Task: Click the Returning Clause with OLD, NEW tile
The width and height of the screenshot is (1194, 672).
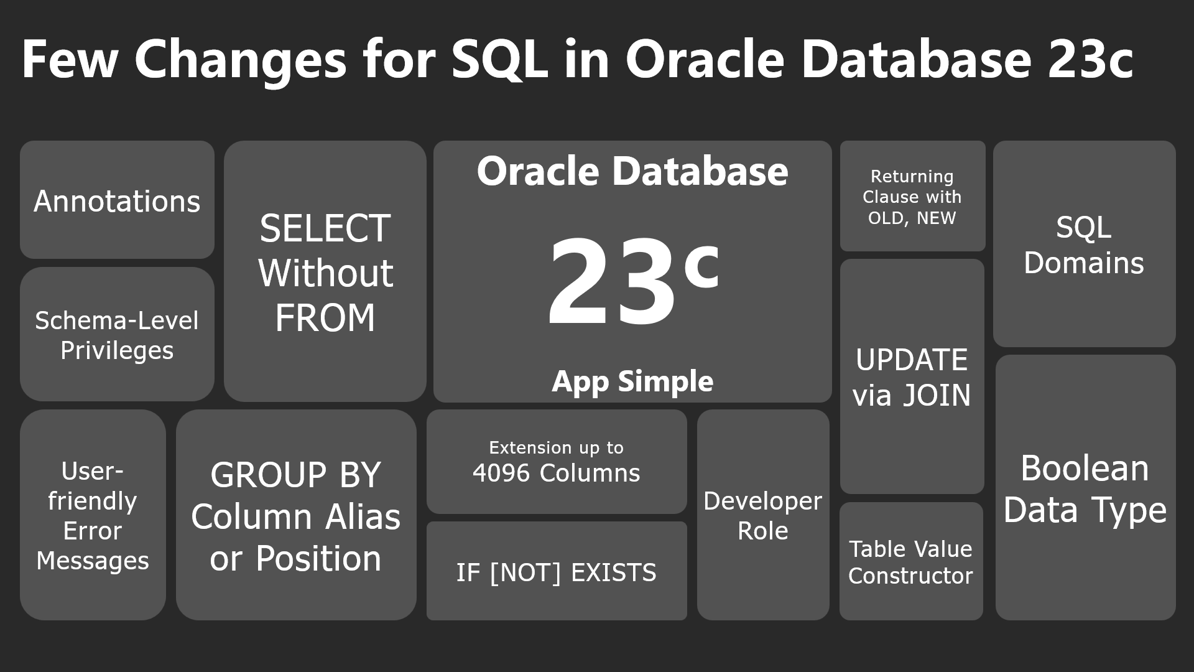Action: (912, 197)
